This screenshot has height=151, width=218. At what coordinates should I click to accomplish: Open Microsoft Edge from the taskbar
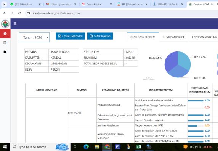(x=86, y=147)
